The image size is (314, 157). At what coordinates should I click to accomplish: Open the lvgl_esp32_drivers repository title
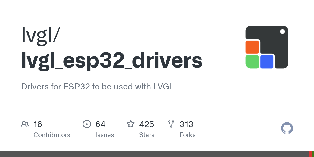pyautogui.click(x=112, y=61)
